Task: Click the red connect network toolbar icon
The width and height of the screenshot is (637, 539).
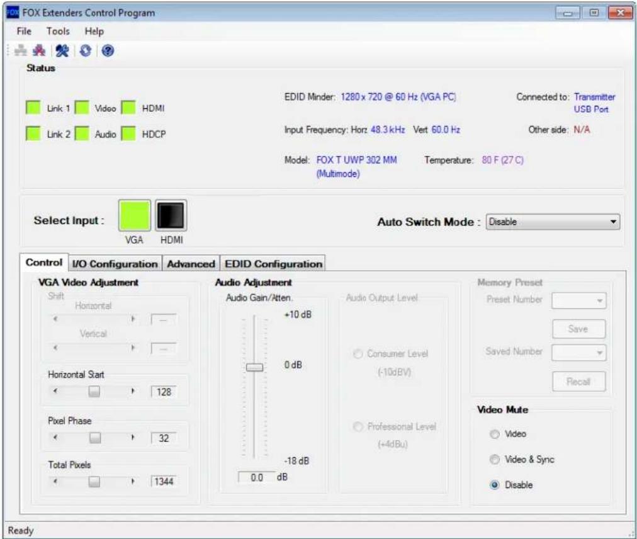Action: [39, 50]
